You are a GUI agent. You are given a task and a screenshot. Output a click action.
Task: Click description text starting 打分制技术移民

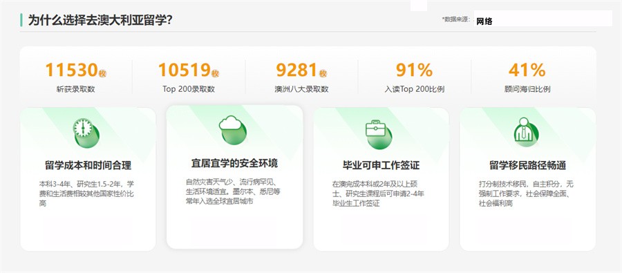(x=526, y=194)
